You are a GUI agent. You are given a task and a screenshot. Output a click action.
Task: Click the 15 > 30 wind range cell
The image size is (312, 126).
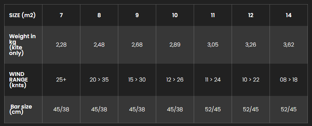(137, 80)
